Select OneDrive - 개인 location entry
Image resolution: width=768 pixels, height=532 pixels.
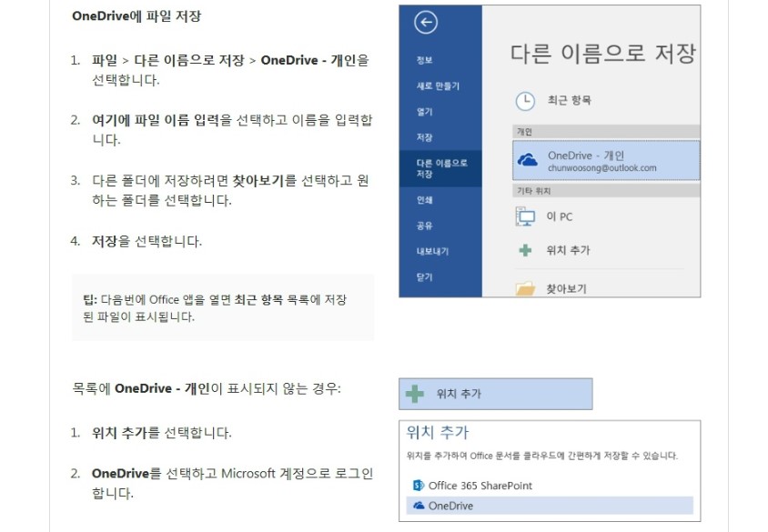point(606,161)
